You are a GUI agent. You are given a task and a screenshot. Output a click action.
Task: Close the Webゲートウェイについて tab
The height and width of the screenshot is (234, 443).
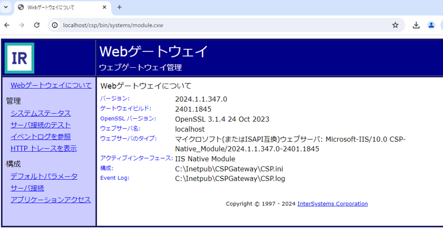(x=104, y=7)
